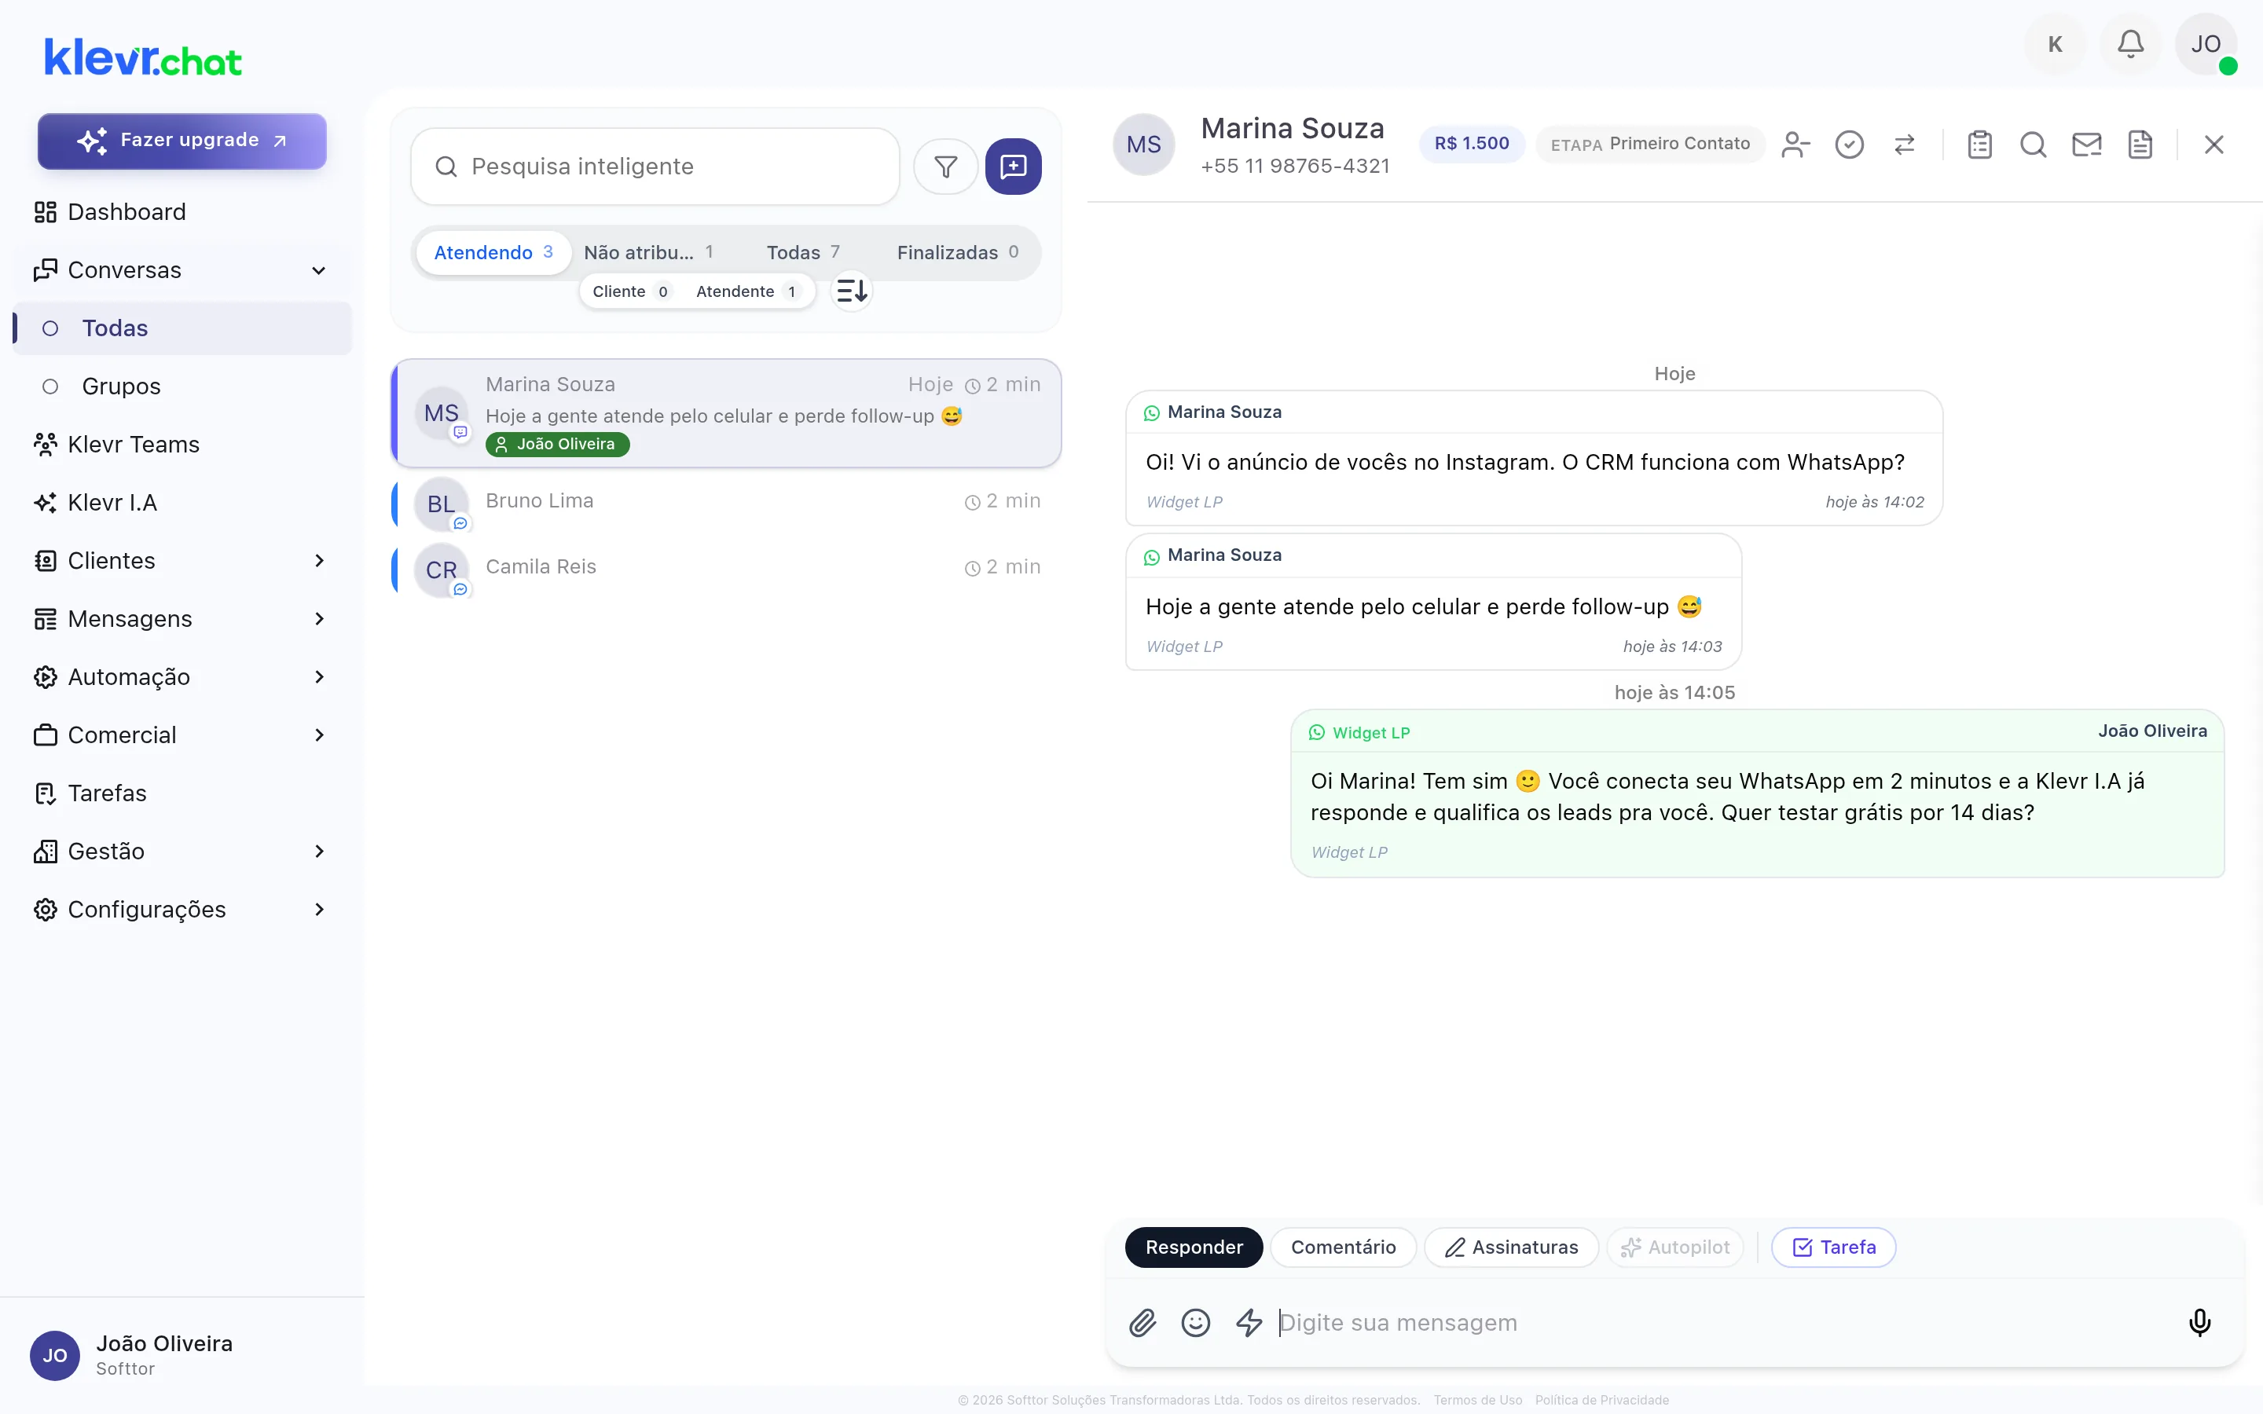2263x1414 pixels.
Task: Switch to the Todas 7 conversations tab
Action: (x=803, y=252)
